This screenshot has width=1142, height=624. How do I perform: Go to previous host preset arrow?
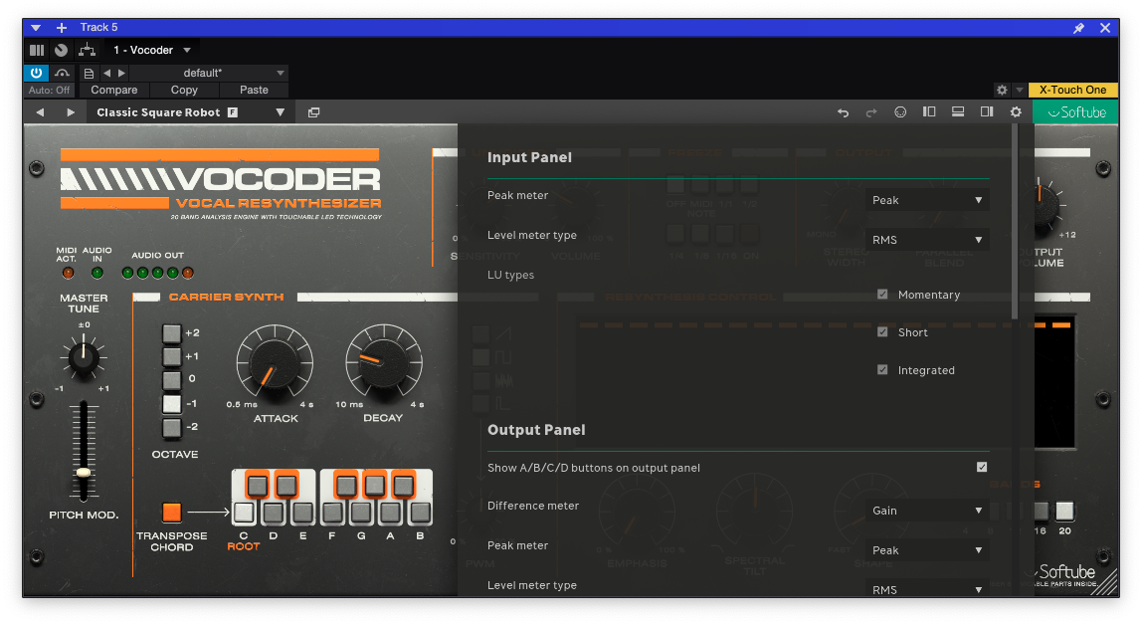[107, 73]
